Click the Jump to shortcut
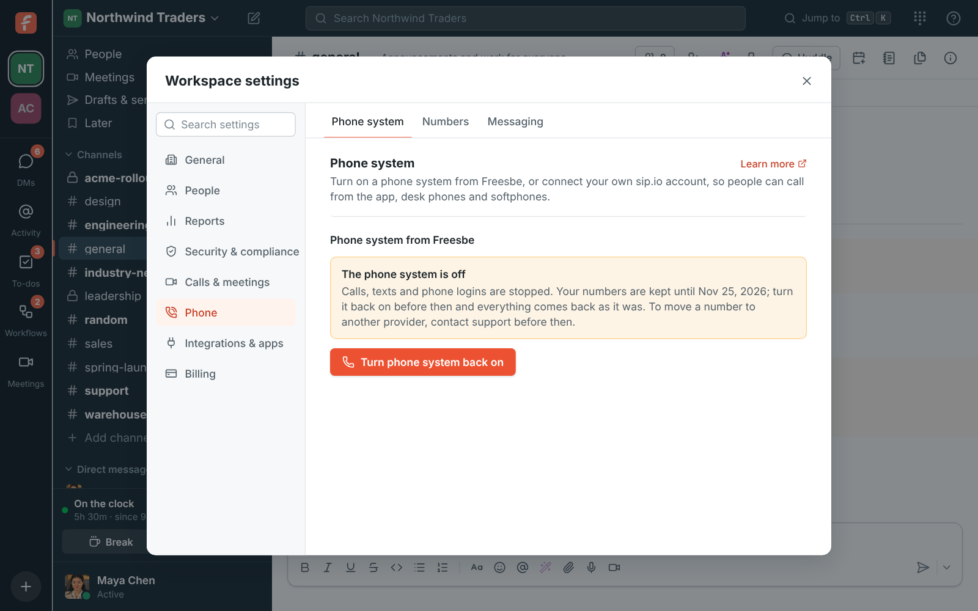978x611 pixels. coord(837,18)
